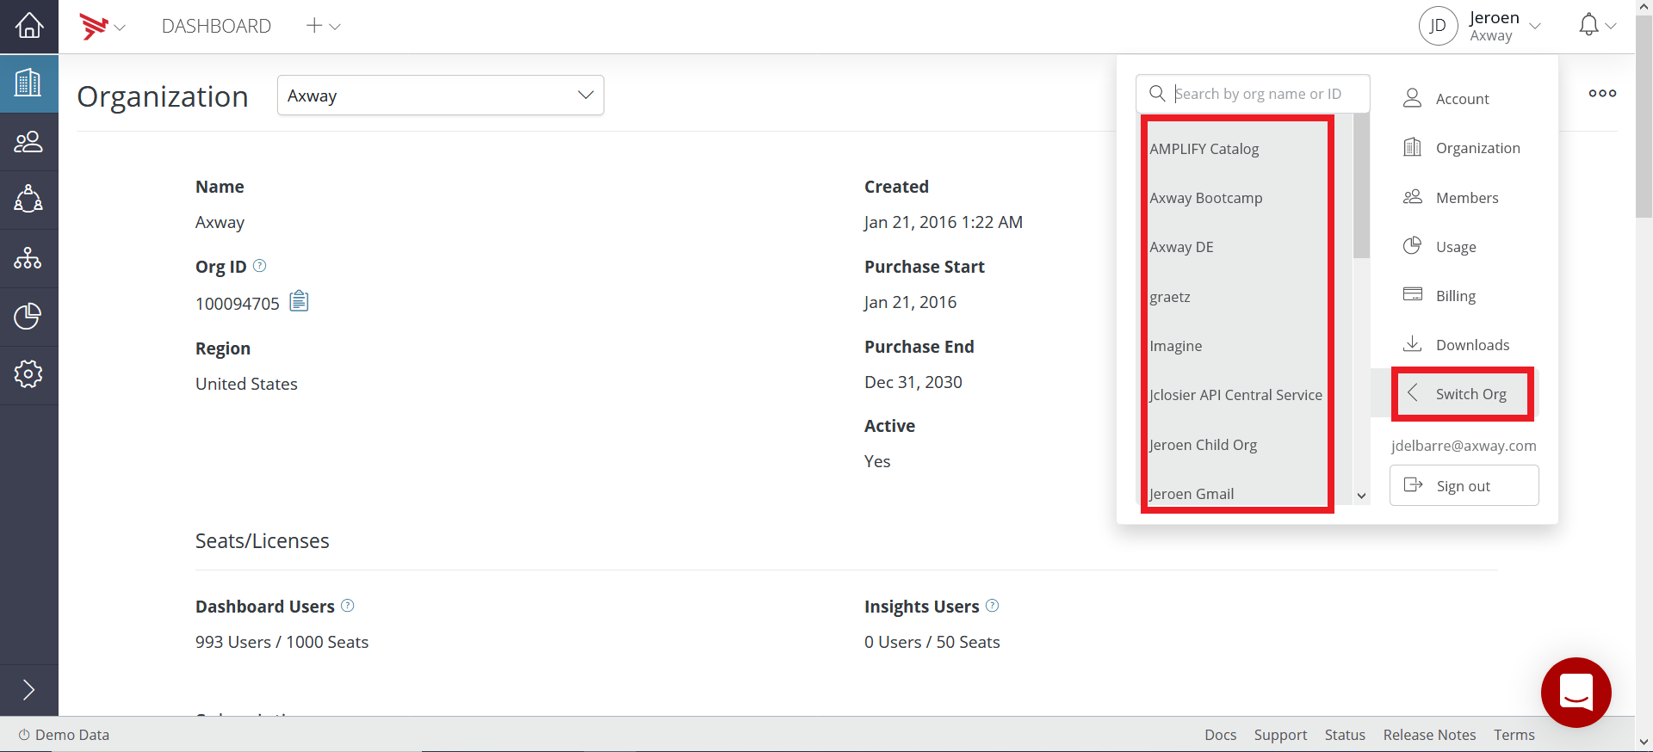
Task: Open the Usage pie chart sidebar icon
Action: [x=28, y=316]
